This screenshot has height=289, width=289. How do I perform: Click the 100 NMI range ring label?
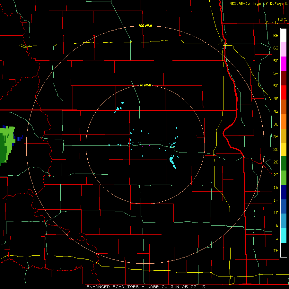pos(145,26)
